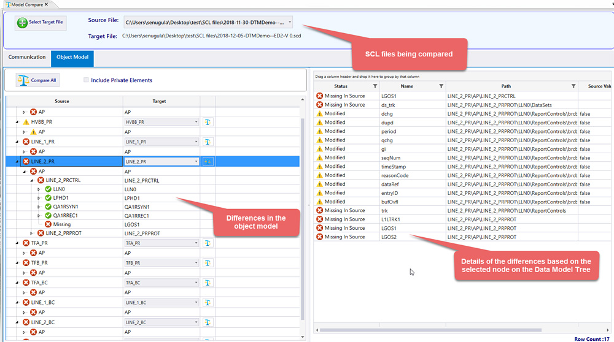Enable Include Private Elements checkbox

(x=87, y=80)
